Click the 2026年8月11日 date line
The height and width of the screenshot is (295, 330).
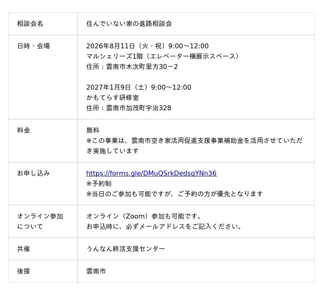pyautogui.click(x=147, y=46)
